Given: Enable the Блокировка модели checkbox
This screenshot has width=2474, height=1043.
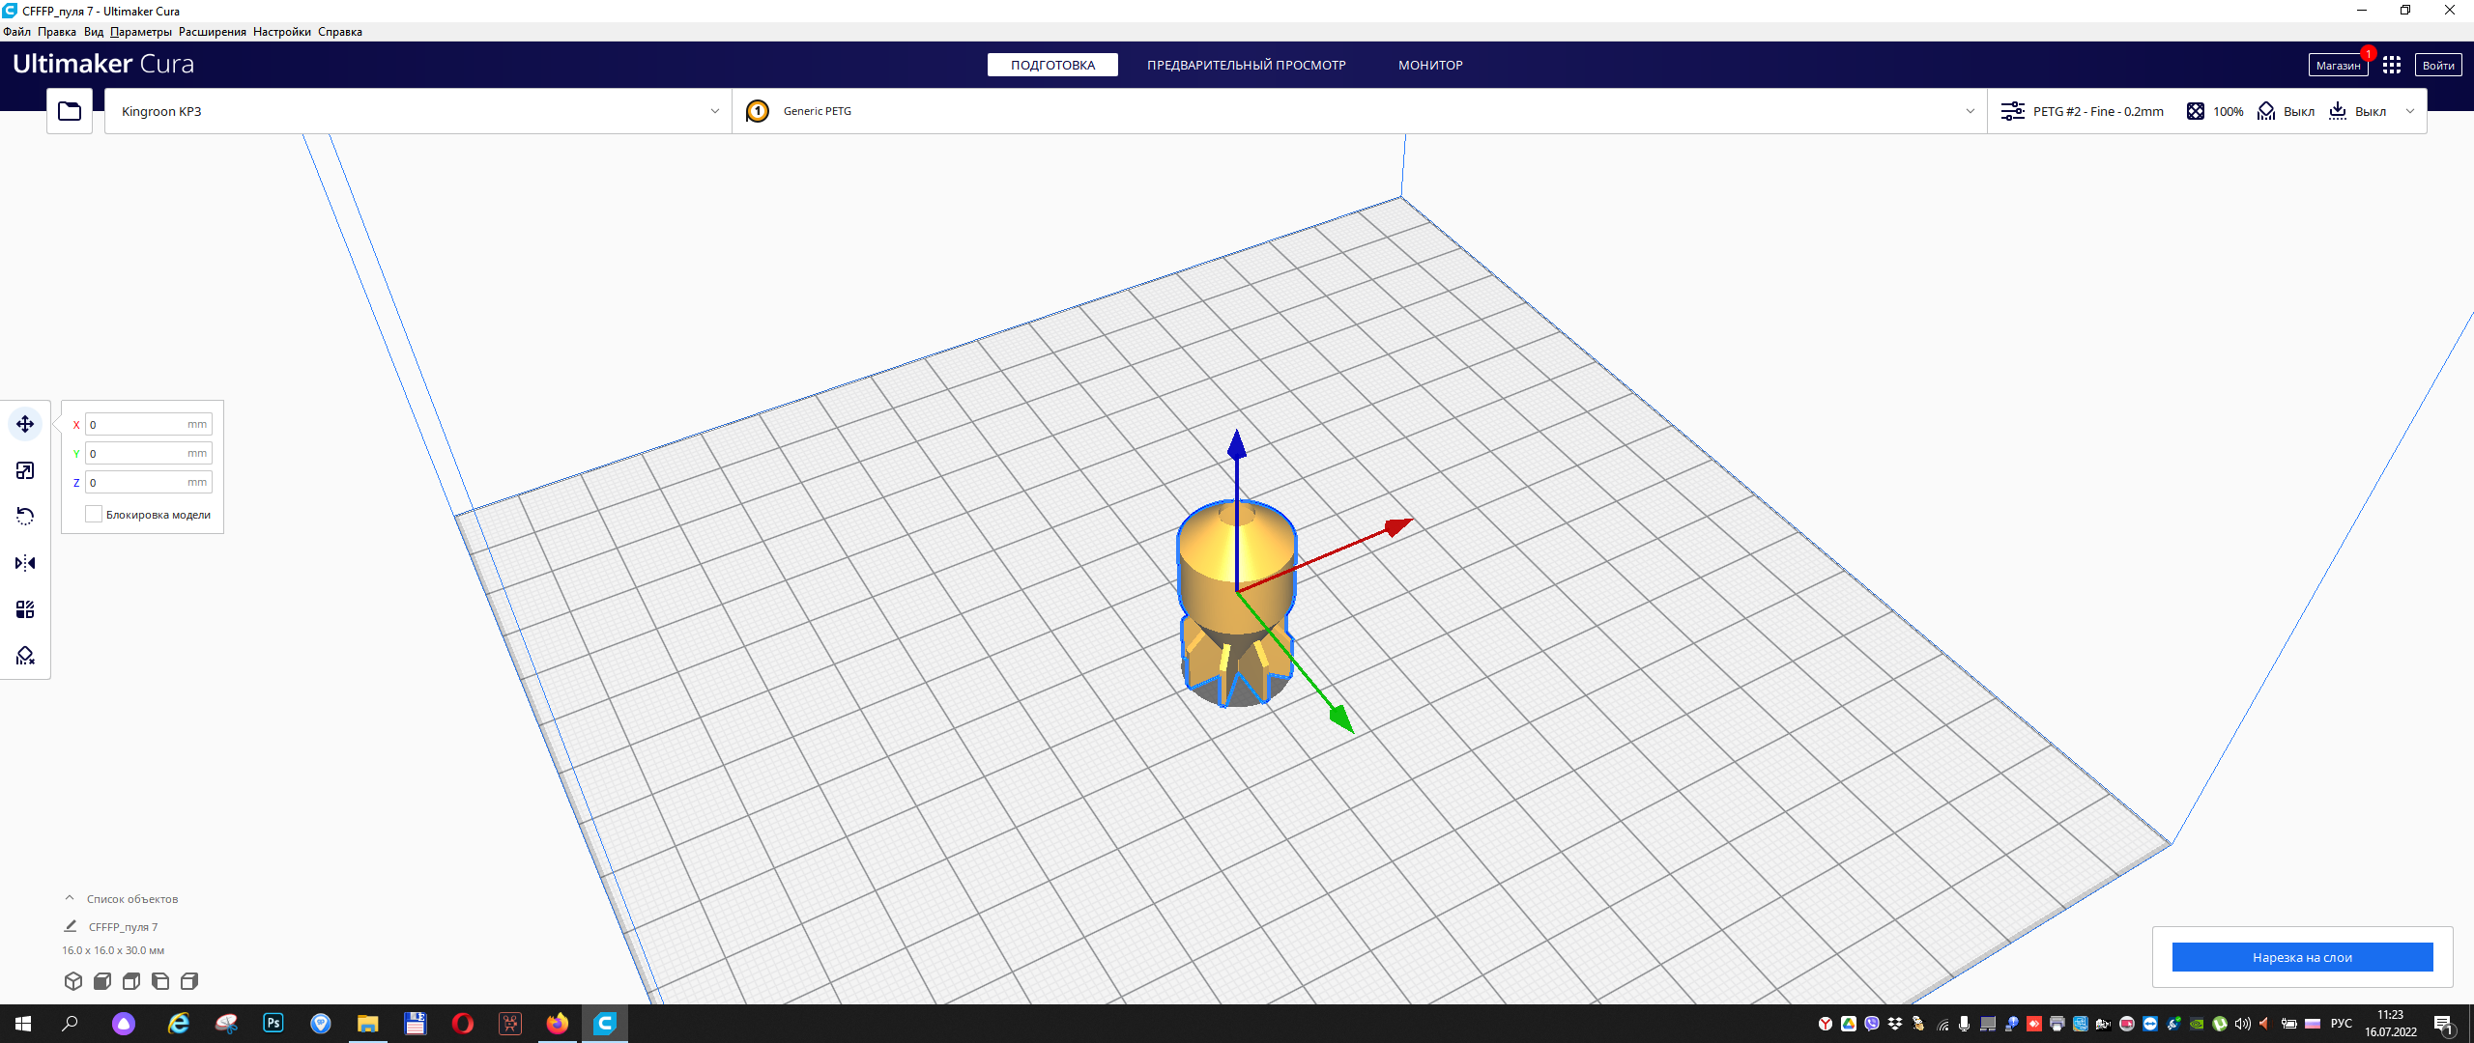Looking at the screenshot, I should pos(94,514).
